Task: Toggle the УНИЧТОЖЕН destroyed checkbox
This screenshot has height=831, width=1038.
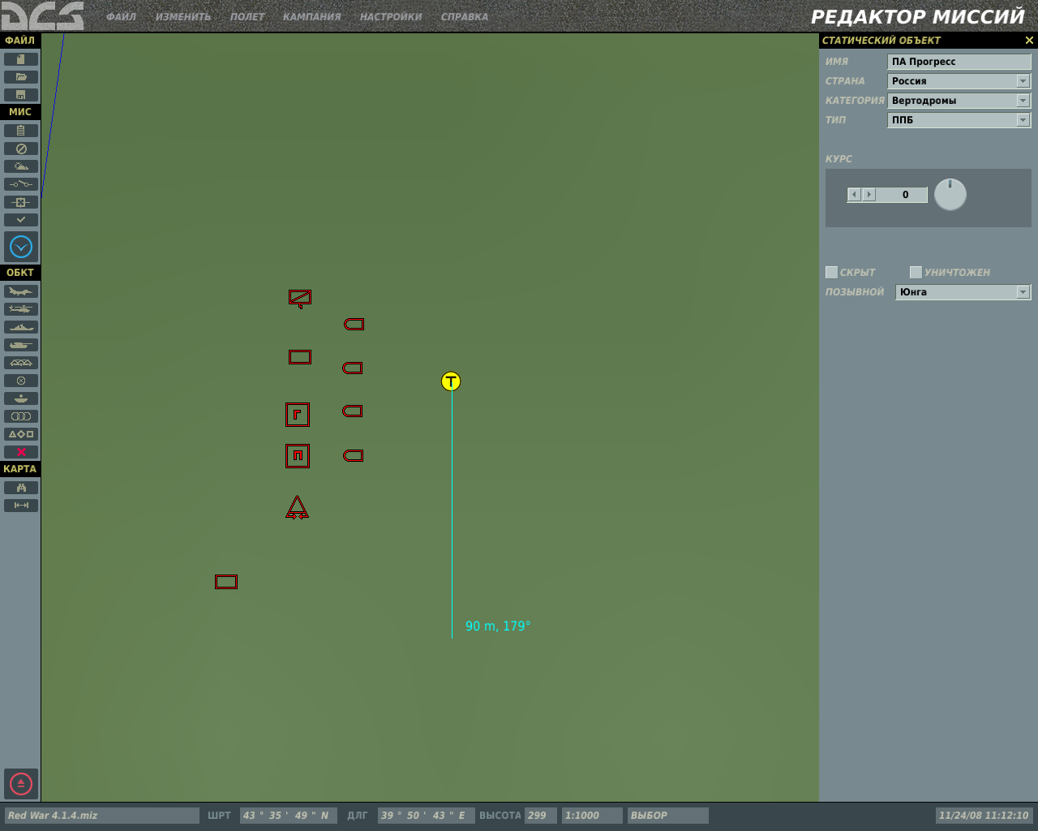Action: tap(916, 273)
